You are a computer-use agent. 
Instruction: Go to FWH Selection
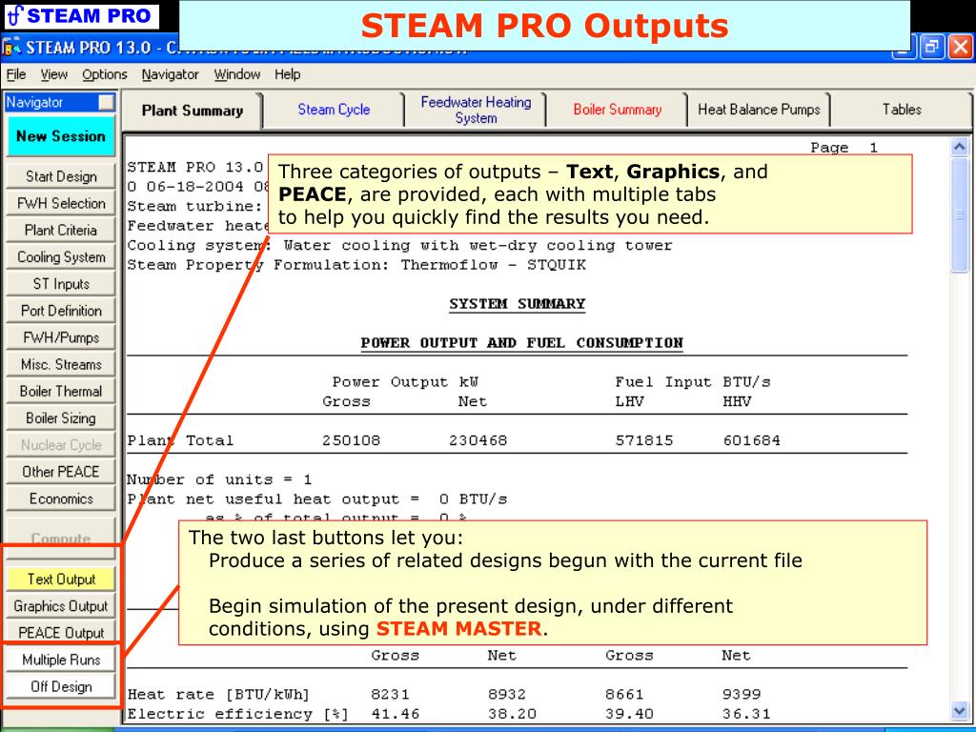[61, 204]
